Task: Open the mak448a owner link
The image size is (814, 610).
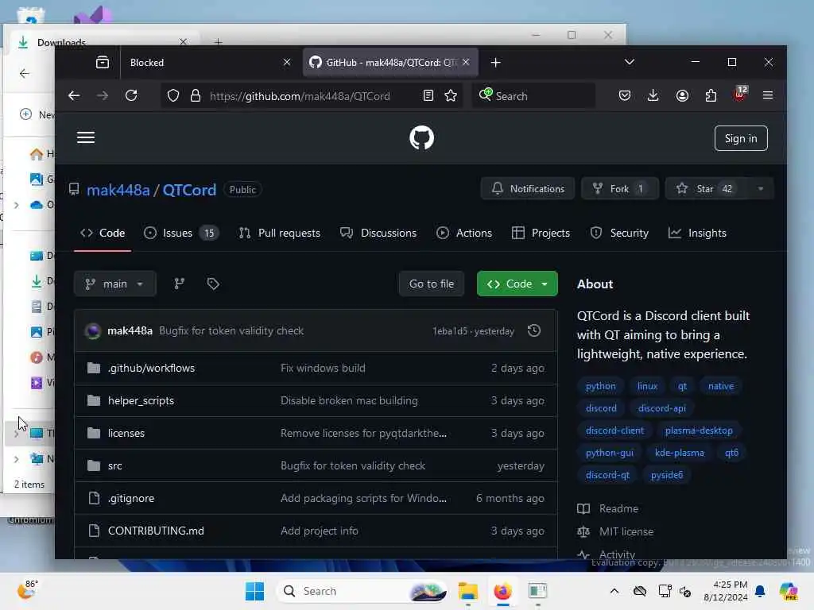Action: pyautogui.click(x=118, y=190)
